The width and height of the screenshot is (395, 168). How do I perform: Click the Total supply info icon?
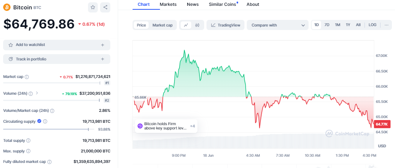[x=29, y=141]
